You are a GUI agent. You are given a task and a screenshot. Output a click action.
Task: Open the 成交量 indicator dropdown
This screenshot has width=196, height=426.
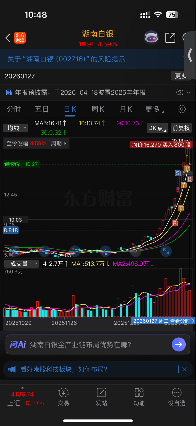pos(21,264)
